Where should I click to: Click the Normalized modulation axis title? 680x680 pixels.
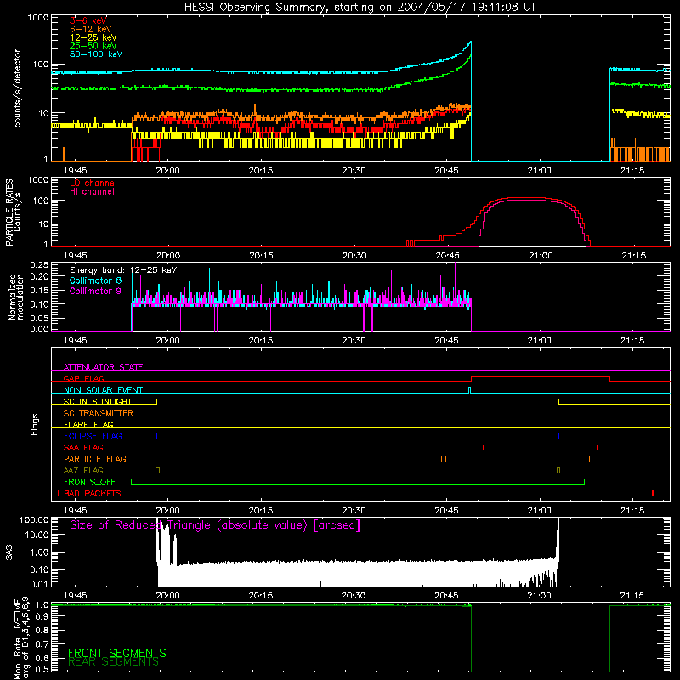pos(16,297)
